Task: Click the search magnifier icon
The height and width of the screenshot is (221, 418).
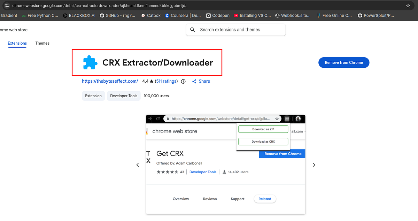Action: pyautogui.click(x=193, y=30)
